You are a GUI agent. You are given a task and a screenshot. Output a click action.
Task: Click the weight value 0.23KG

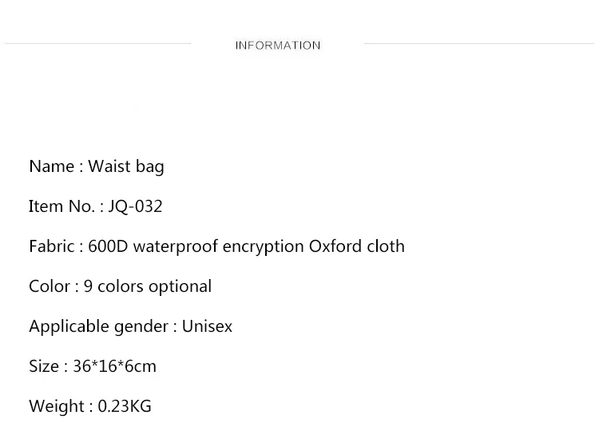point(125,406)
